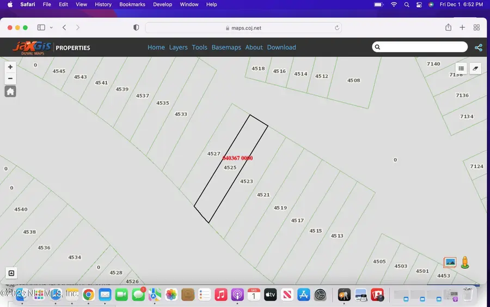Pick the street view pegman icon

(465, 262)
